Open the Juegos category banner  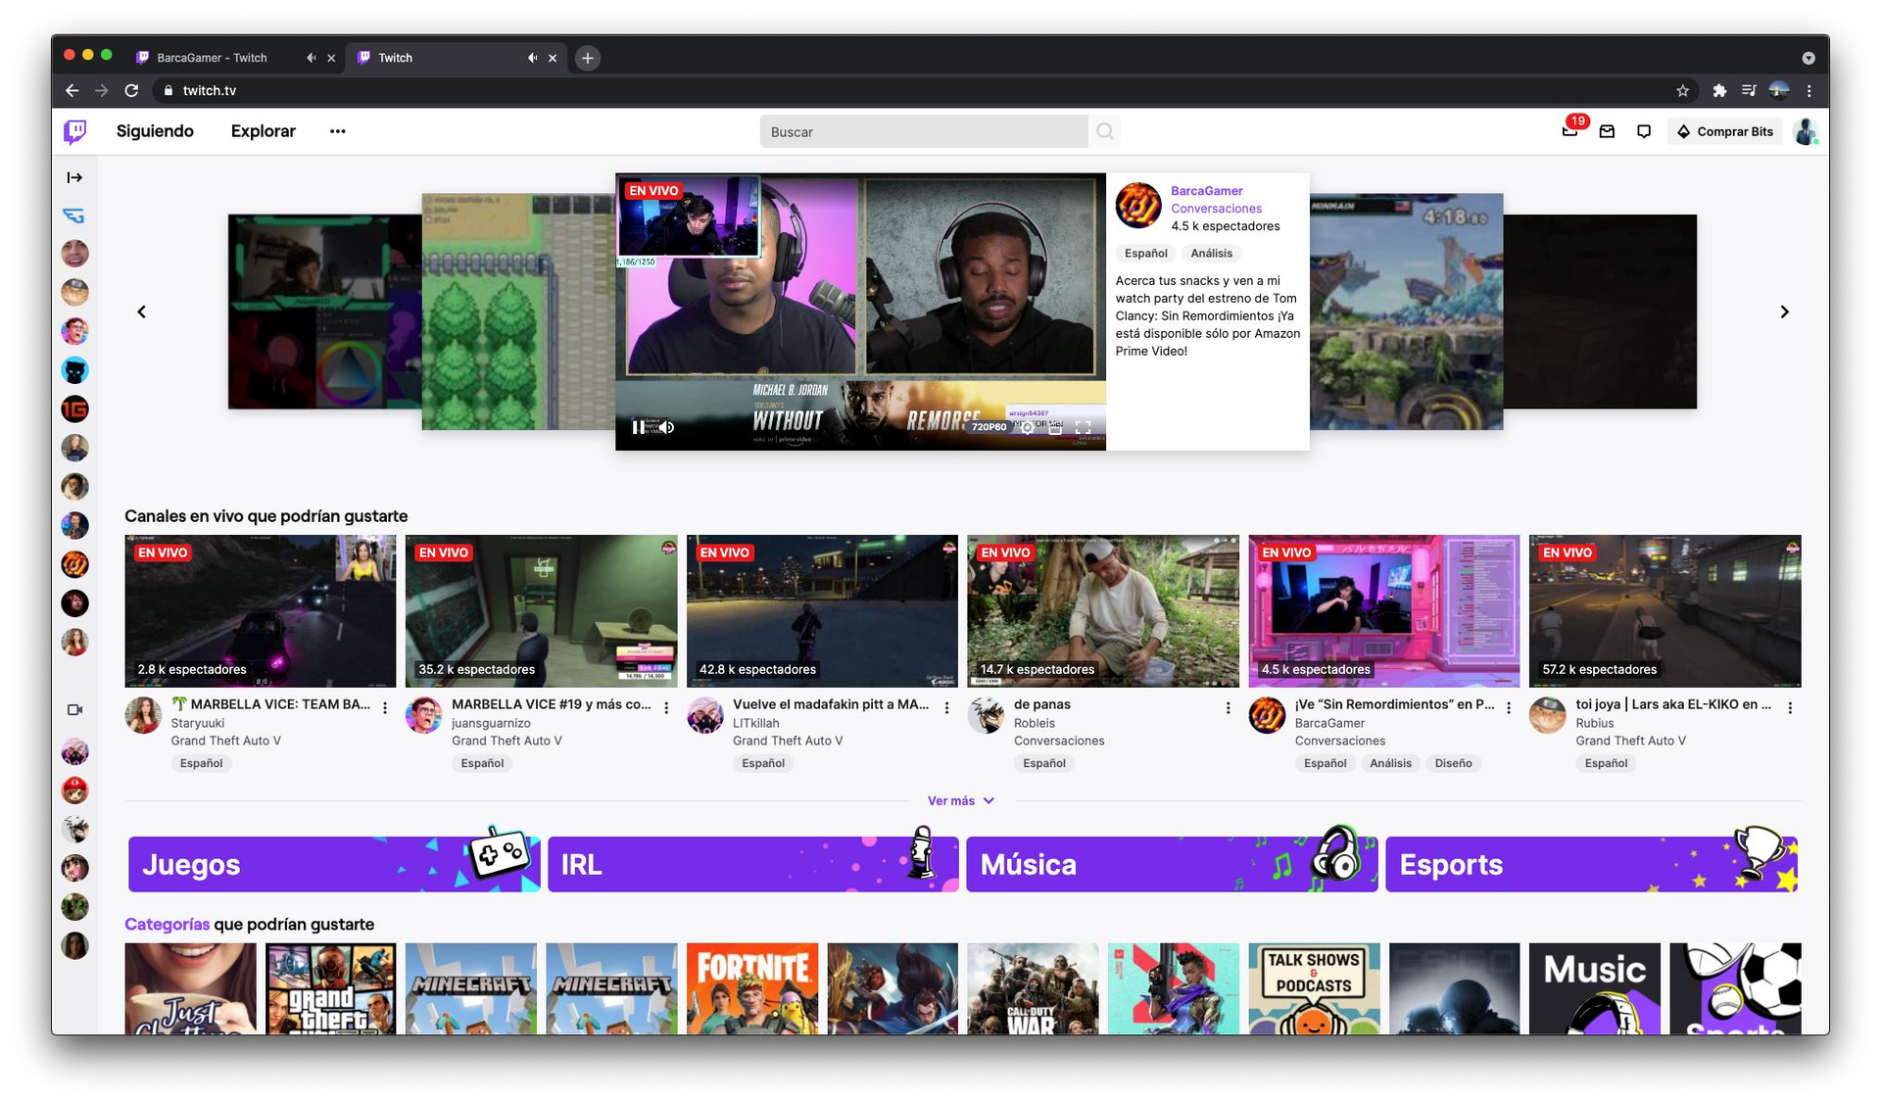pos(334,864)
